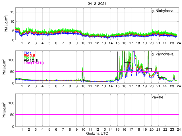182x136 pixels.
Task: Click the magenta limit line in Zawale plot
Action: (97, 115)
